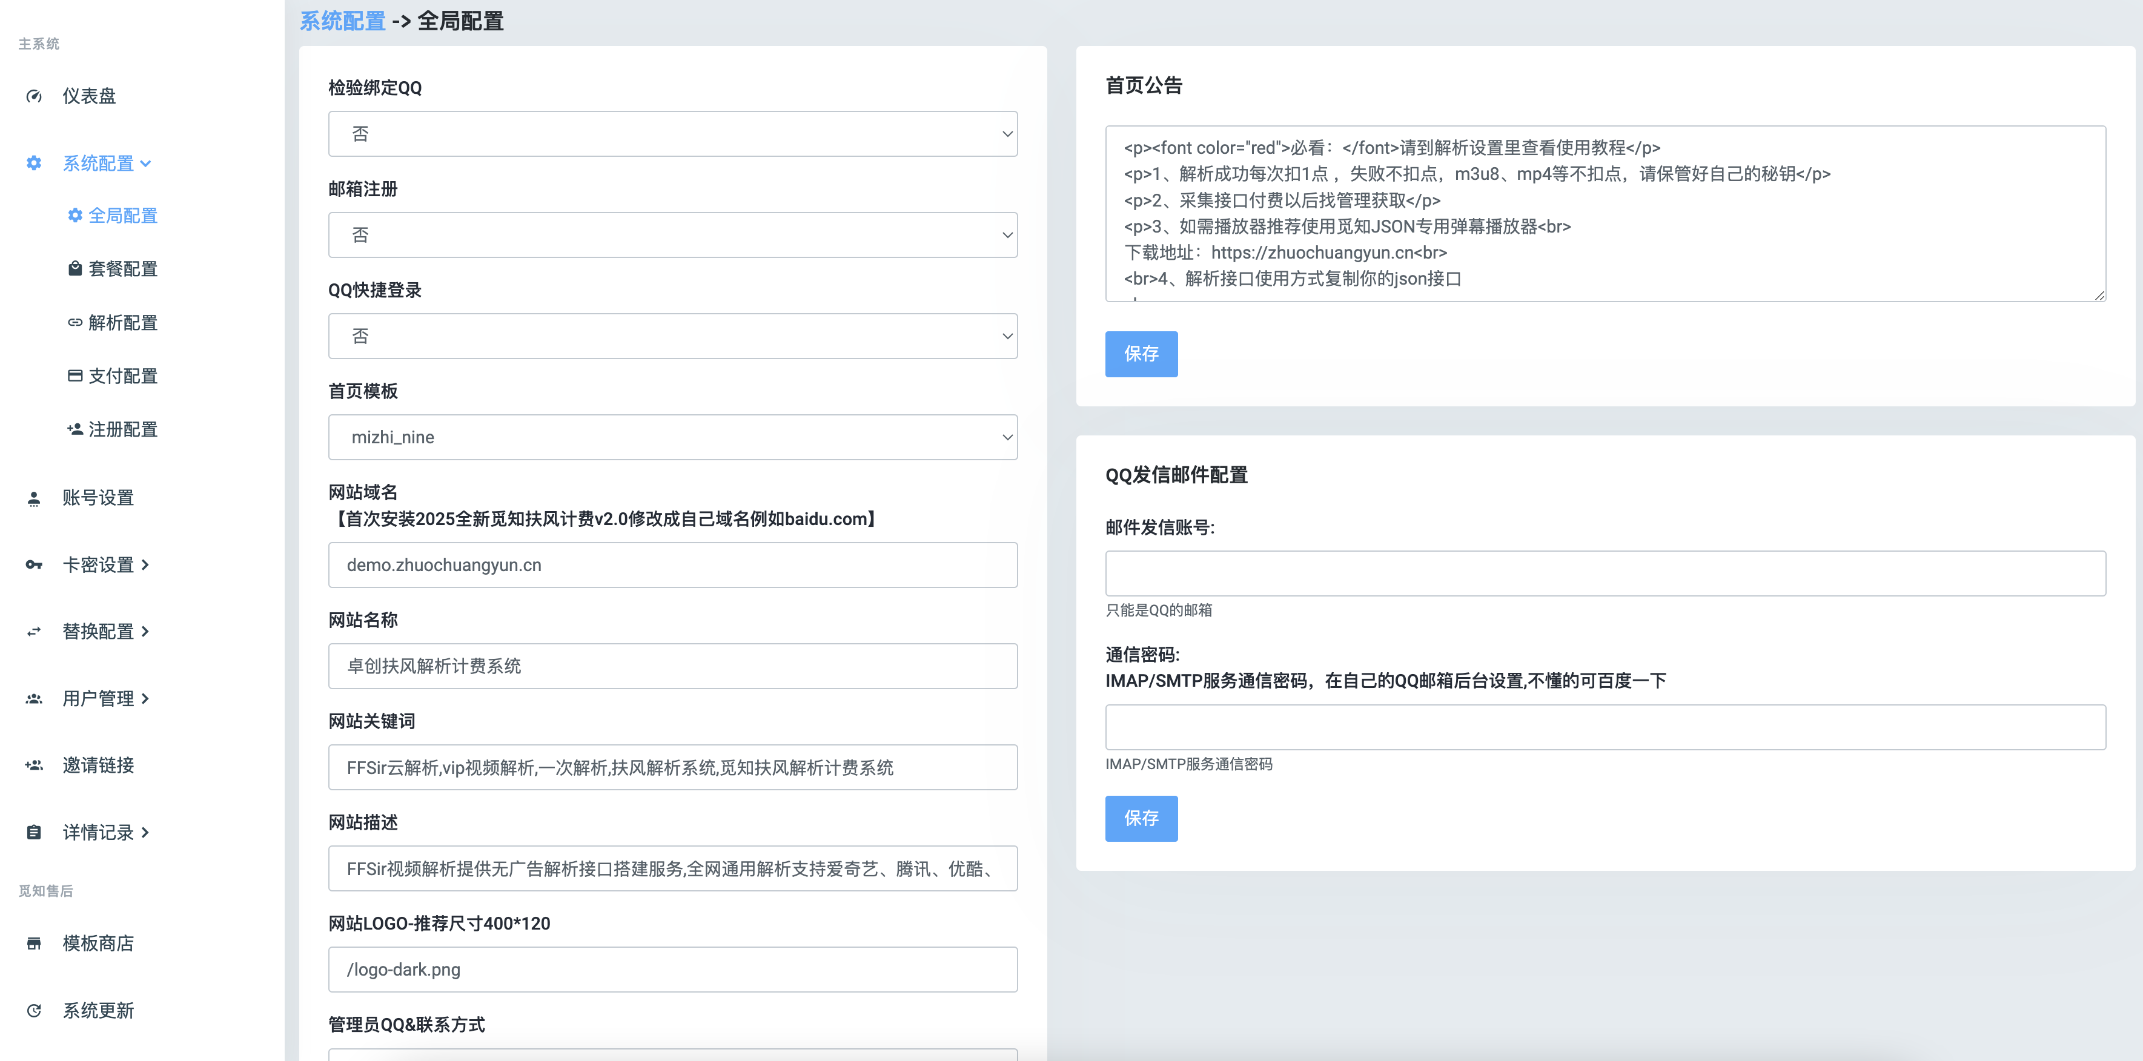Viewport: 2143px width, 1061px height.
Task: Focus the 网站LOGO path input field
Action: (672, 970)
